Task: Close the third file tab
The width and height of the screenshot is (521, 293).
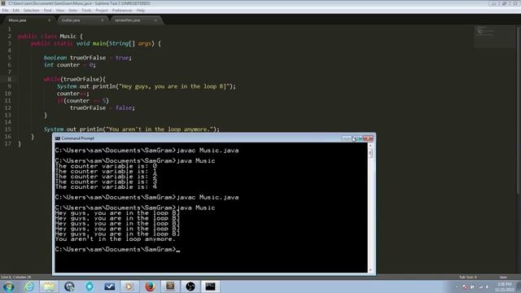Action: pos(155,20)
